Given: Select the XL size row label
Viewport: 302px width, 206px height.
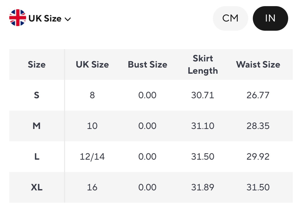Looking at the screenshot, I should pos(37,187).
